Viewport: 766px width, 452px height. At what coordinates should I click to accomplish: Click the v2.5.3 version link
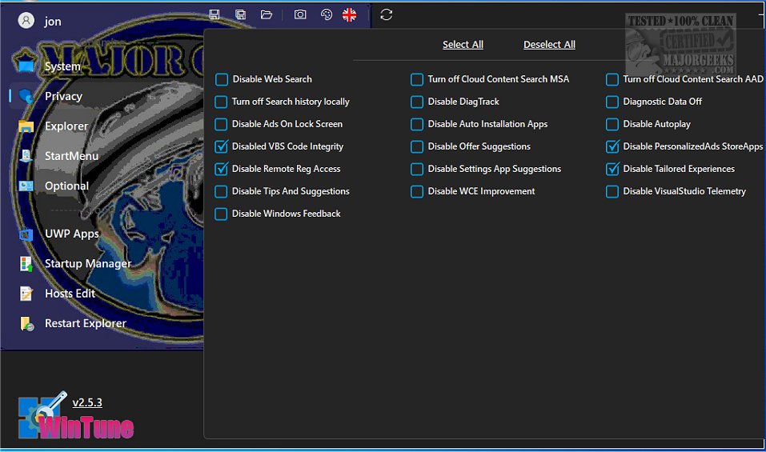click(87, 402)
